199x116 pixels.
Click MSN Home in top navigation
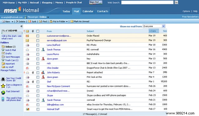[9, 3]
